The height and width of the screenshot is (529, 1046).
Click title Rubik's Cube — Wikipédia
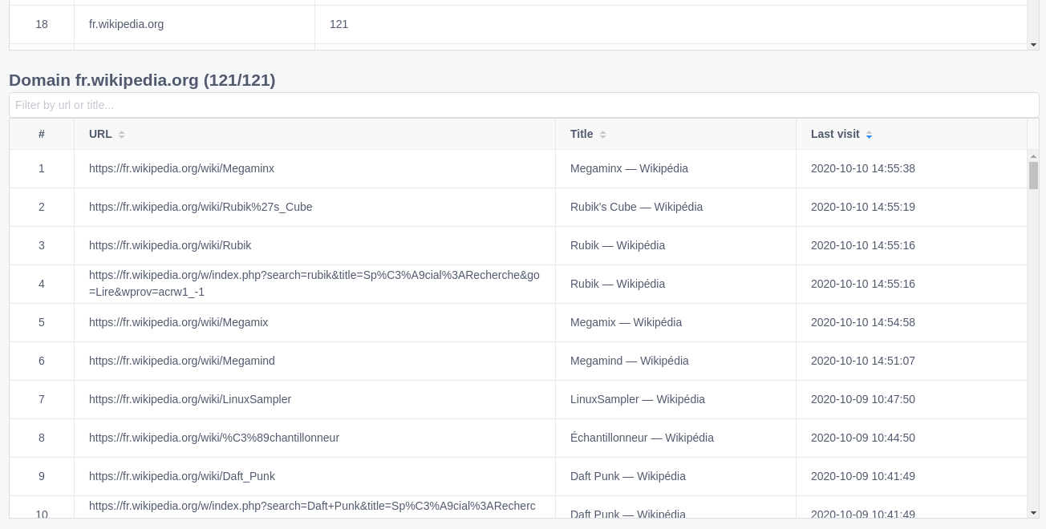pyautogui.click(x=636, y=207)
